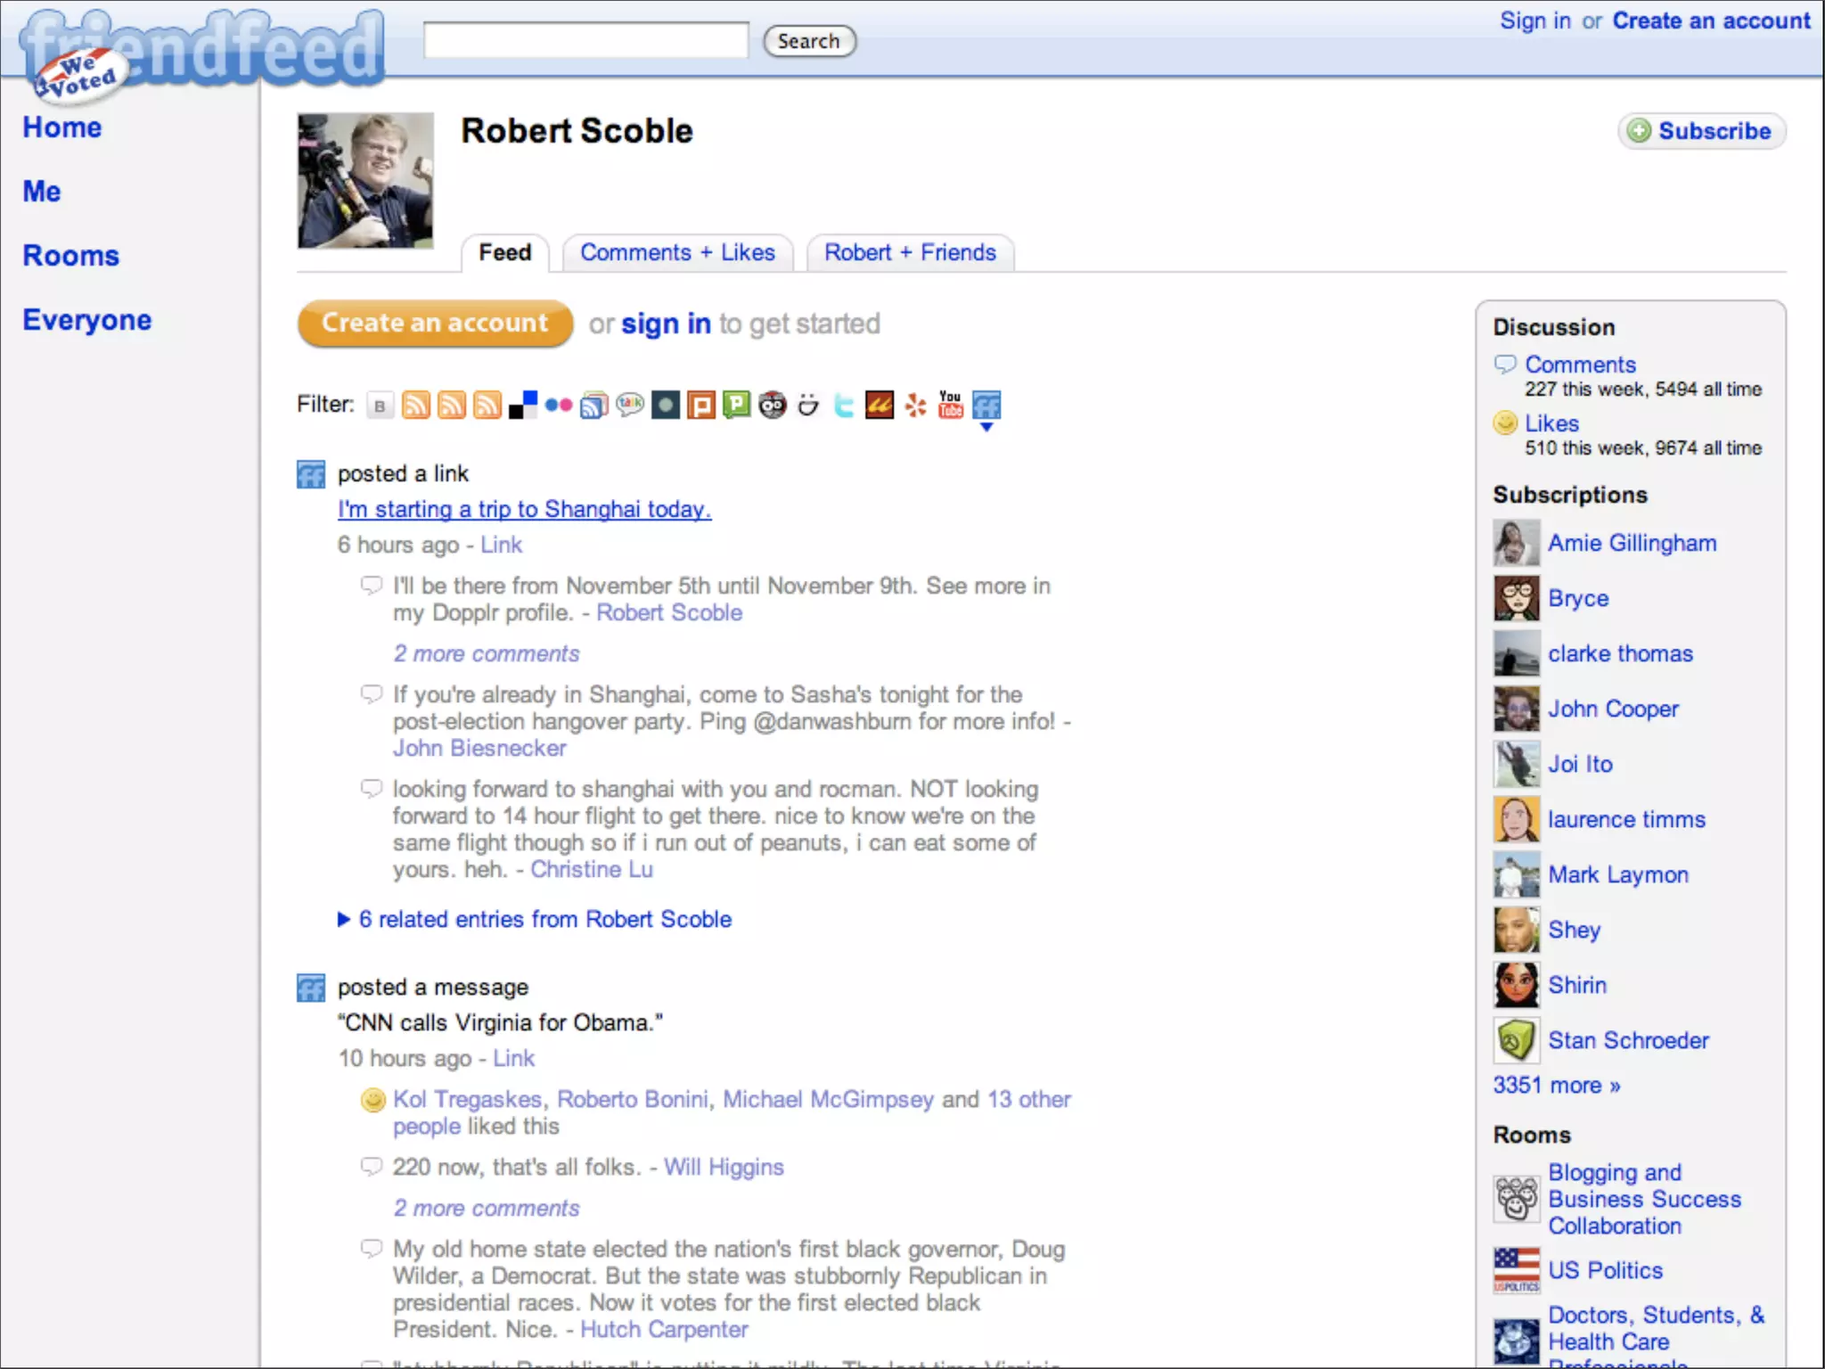Expand 6 related entries from Robert Scoble
1825x1369 pixels.
click(x=544, y=919)
